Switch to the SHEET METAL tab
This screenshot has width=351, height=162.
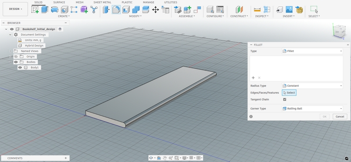coord(102,2)
